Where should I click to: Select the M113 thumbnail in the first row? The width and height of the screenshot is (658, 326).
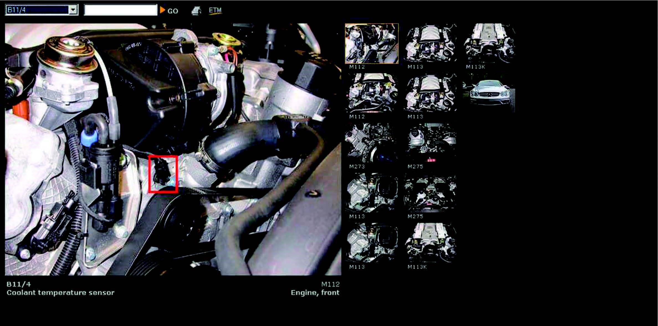[x=430, y=43]
